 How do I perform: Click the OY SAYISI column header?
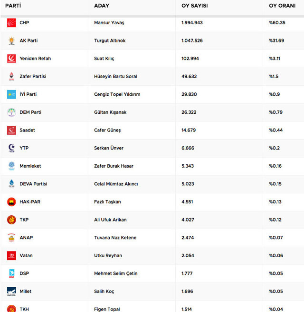(x=194, y=6)
